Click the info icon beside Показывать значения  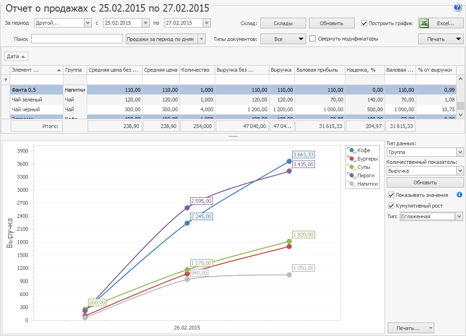[x=459, y=195]
